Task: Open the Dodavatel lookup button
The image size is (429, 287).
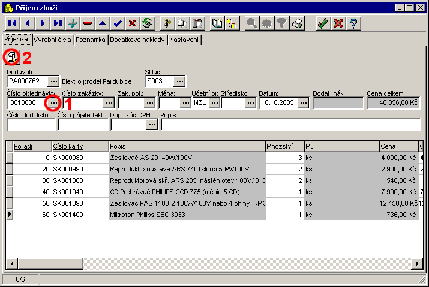Action: pos(53,80)
